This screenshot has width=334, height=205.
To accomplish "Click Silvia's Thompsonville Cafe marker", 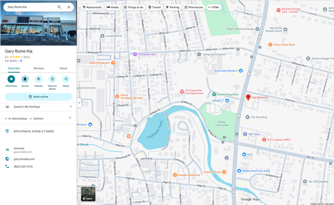I will point(117,96).
